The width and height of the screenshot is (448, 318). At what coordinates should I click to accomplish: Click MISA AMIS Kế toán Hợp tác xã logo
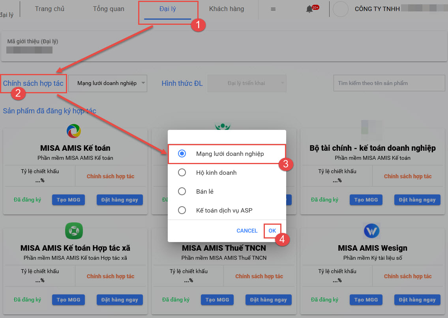click(x=74, y=231)
